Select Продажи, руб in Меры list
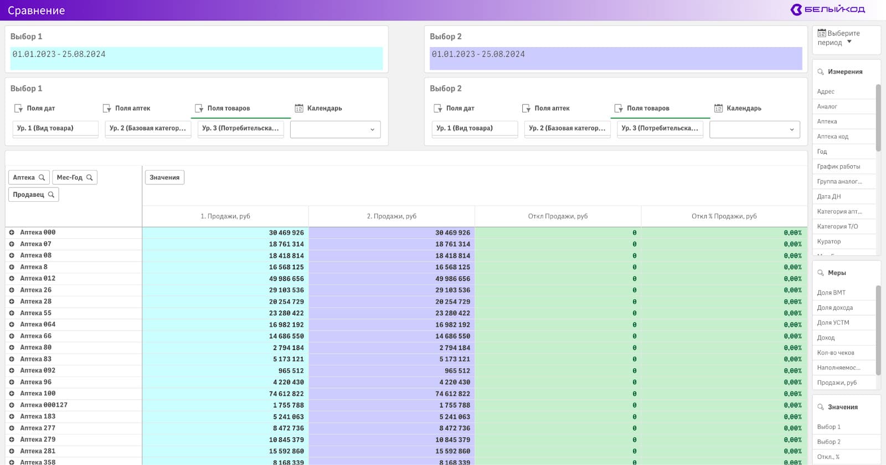886x465 pixels. click(x=844, y=383)
